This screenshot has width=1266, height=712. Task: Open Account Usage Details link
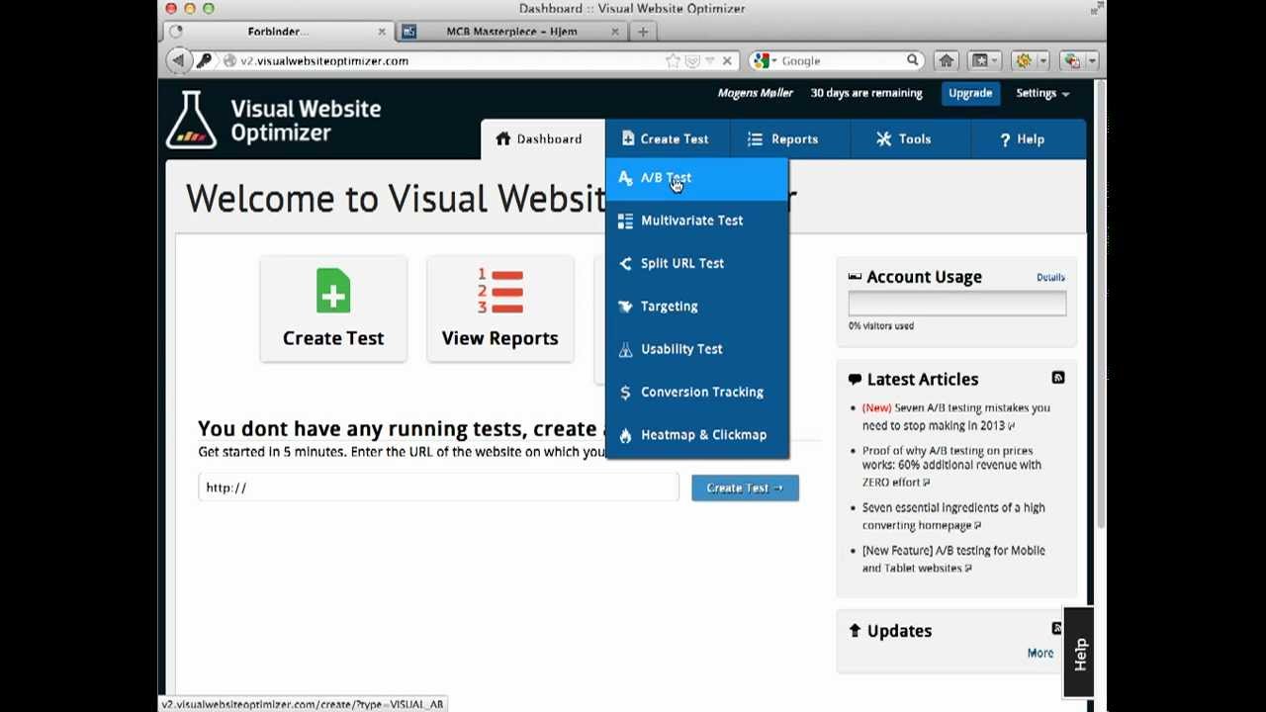[1050, 277]
